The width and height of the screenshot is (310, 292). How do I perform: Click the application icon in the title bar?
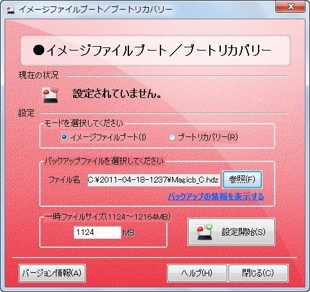point(10,10)
